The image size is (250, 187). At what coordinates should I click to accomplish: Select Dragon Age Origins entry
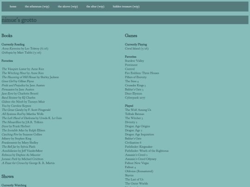coord(137,126)
